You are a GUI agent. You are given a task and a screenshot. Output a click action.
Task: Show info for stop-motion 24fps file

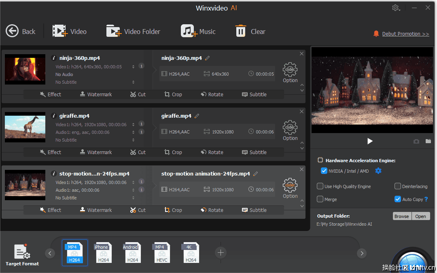pos(54,174)
